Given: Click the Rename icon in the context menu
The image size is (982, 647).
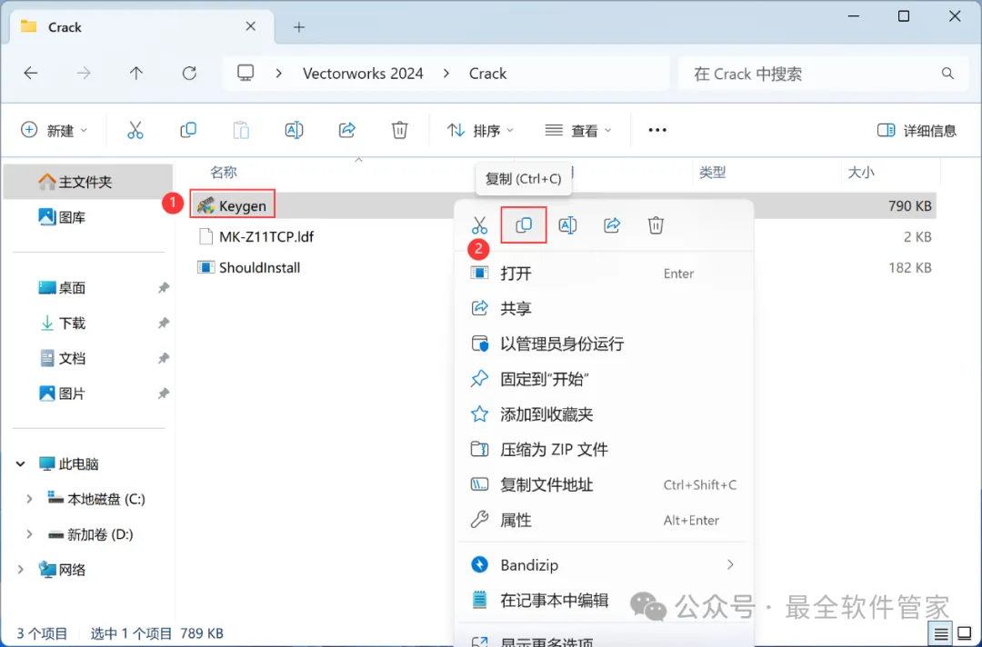Looking at the screenshot, I should pos(567,225).
